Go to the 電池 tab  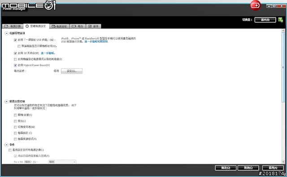coord(78,26)
